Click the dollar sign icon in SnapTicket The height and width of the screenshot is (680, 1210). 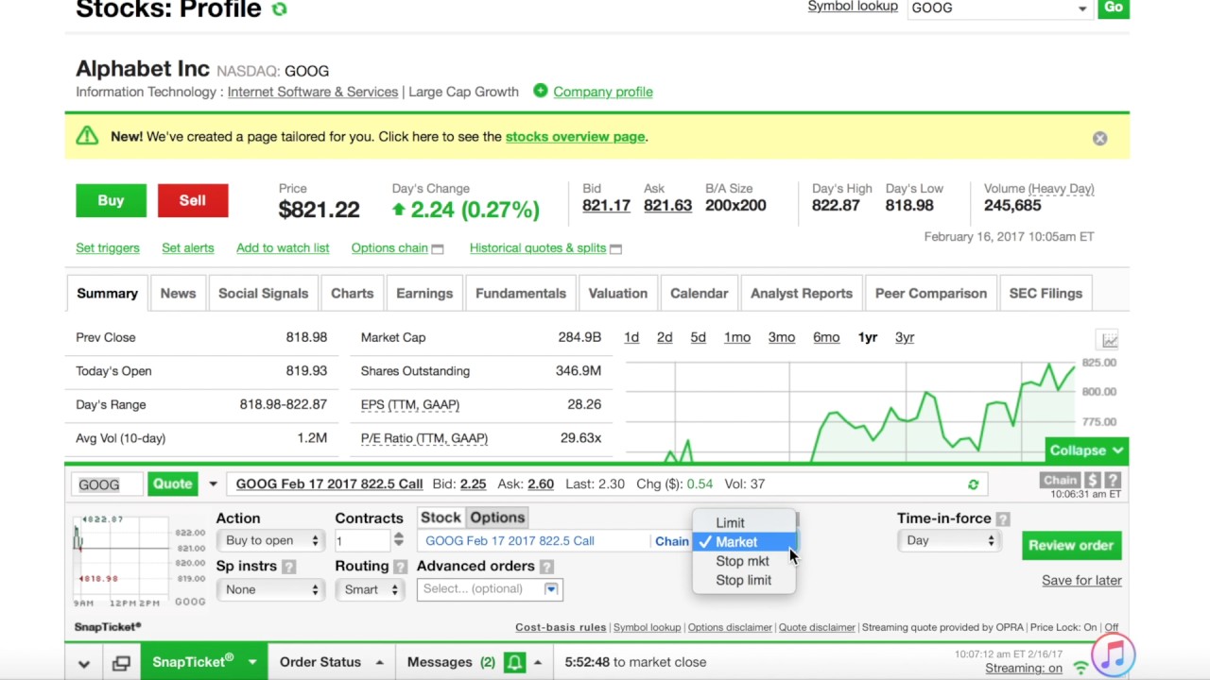point(1092,481)
